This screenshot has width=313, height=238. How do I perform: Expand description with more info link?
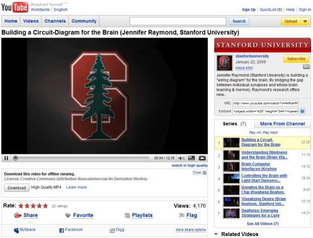(244, 68)
